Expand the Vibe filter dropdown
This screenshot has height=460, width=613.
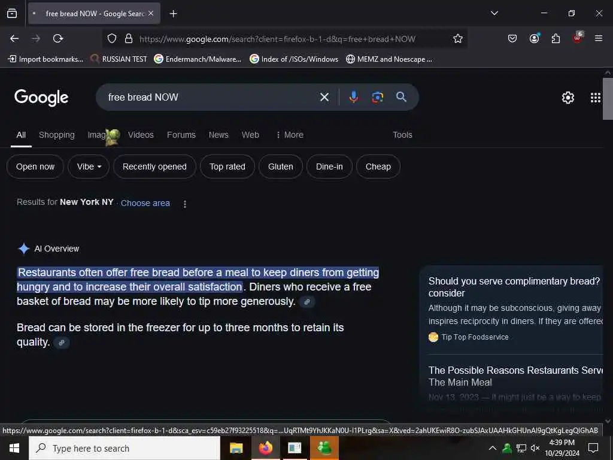click(89, 167)
